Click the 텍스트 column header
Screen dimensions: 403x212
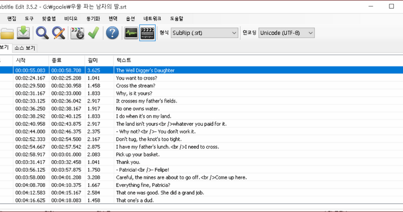tap(258, 60)
